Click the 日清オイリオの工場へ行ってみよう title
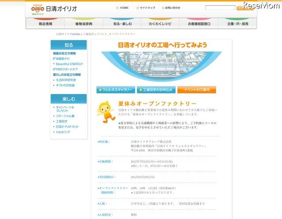The width and height of the screenshot is (282, 219). 163,45
